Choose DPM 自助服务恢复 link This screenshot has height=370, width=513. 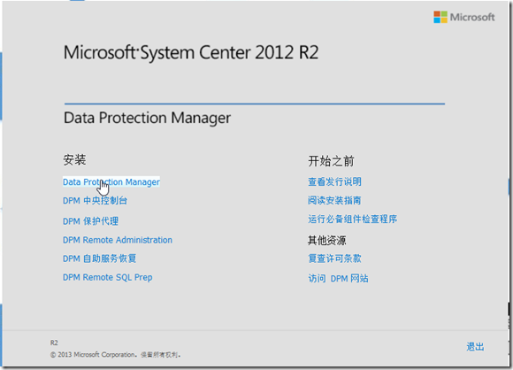pos(99,258)
